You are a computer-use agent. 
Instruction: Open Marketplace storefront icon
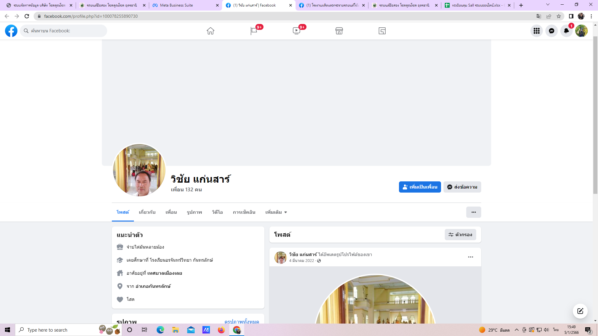tap(339, 31)
